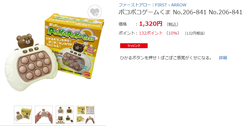Add product to favorites with heart icon
This screenshot has height=126, width=244.
[95, 12]
